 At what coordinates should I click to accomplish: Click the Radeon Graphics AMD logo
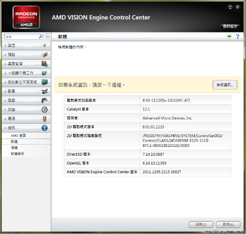(x=26, y=17)
